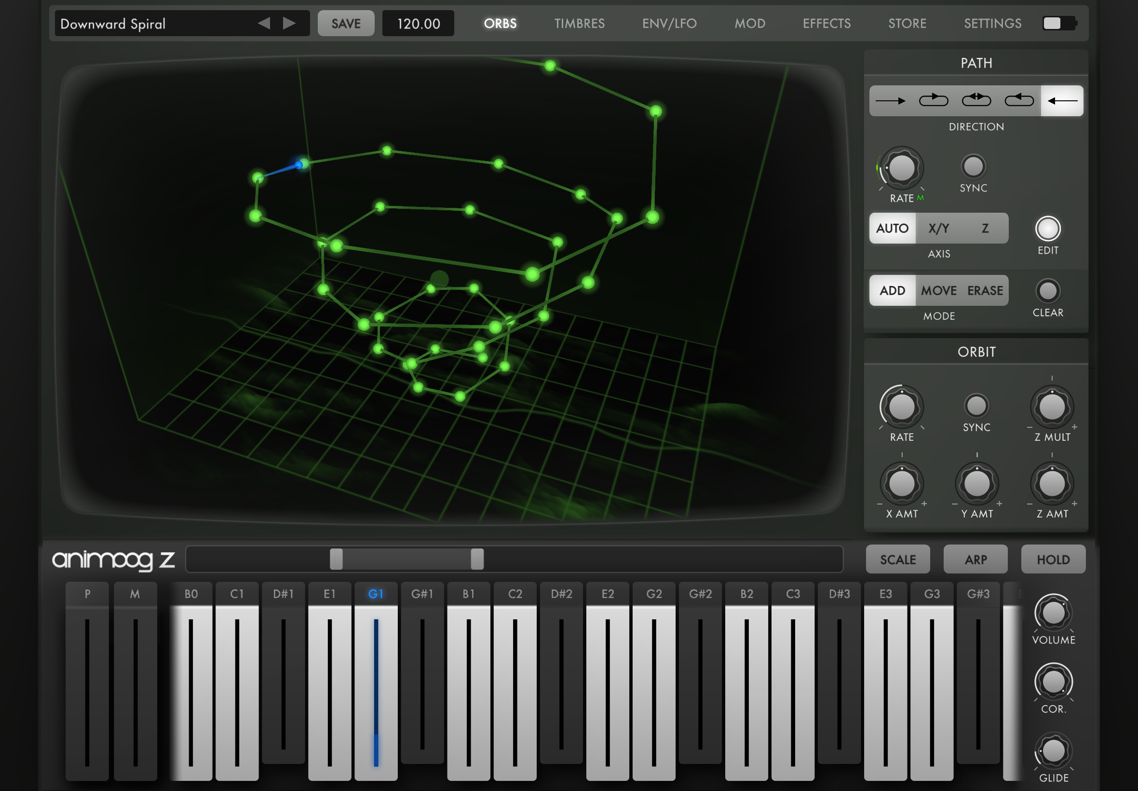The width and height of the screenshot is (1138, 791).
Task: Play the C1 key
Action: pyautogui.click(x=237, y=681)
